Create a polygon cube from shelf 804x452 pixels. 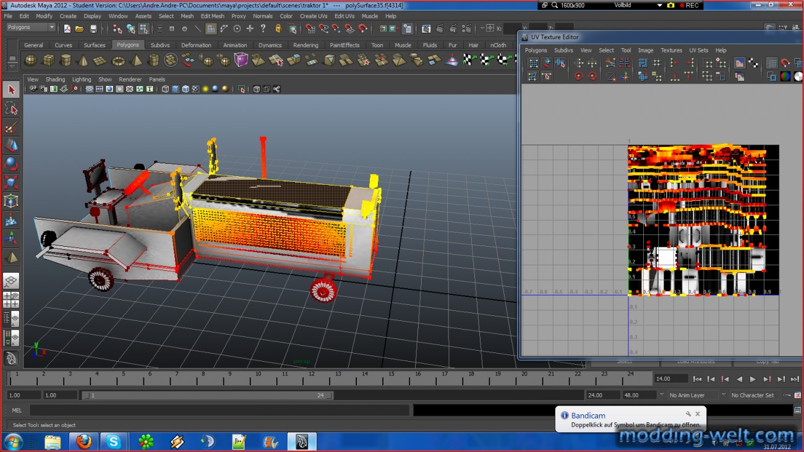48,60
